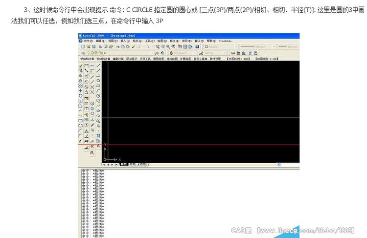
Task: Select the Move modify tool
Action: coord(81,91)
